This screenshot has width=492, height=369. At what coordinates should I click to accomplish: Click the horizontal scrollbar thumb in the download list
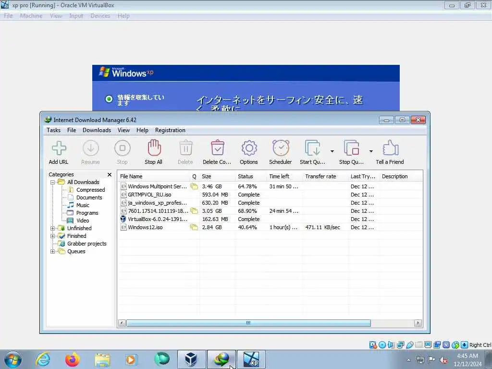[248, 323]
